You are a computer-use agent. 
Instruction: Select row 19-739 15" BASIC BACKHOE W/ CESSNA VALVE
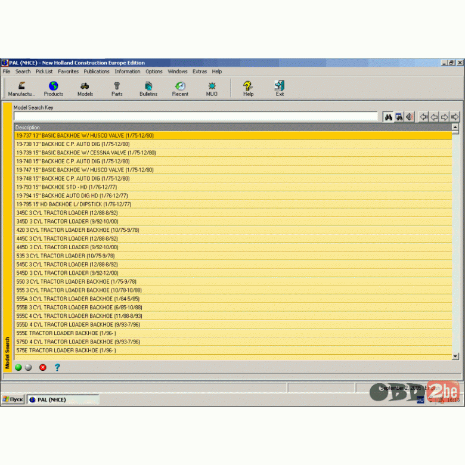[x=232, y=153]
